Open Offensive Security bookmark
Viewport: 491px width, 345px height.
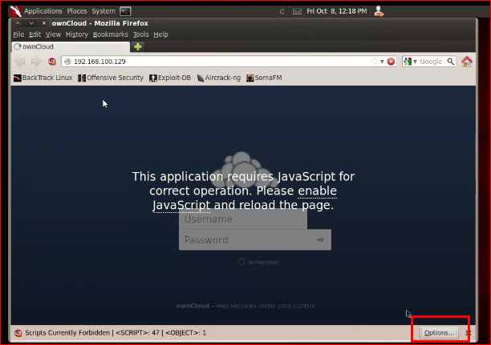point(111,78)
